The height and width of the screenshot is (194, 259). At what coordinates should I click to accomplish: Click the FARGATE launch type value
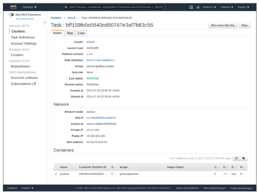(93, 48)
